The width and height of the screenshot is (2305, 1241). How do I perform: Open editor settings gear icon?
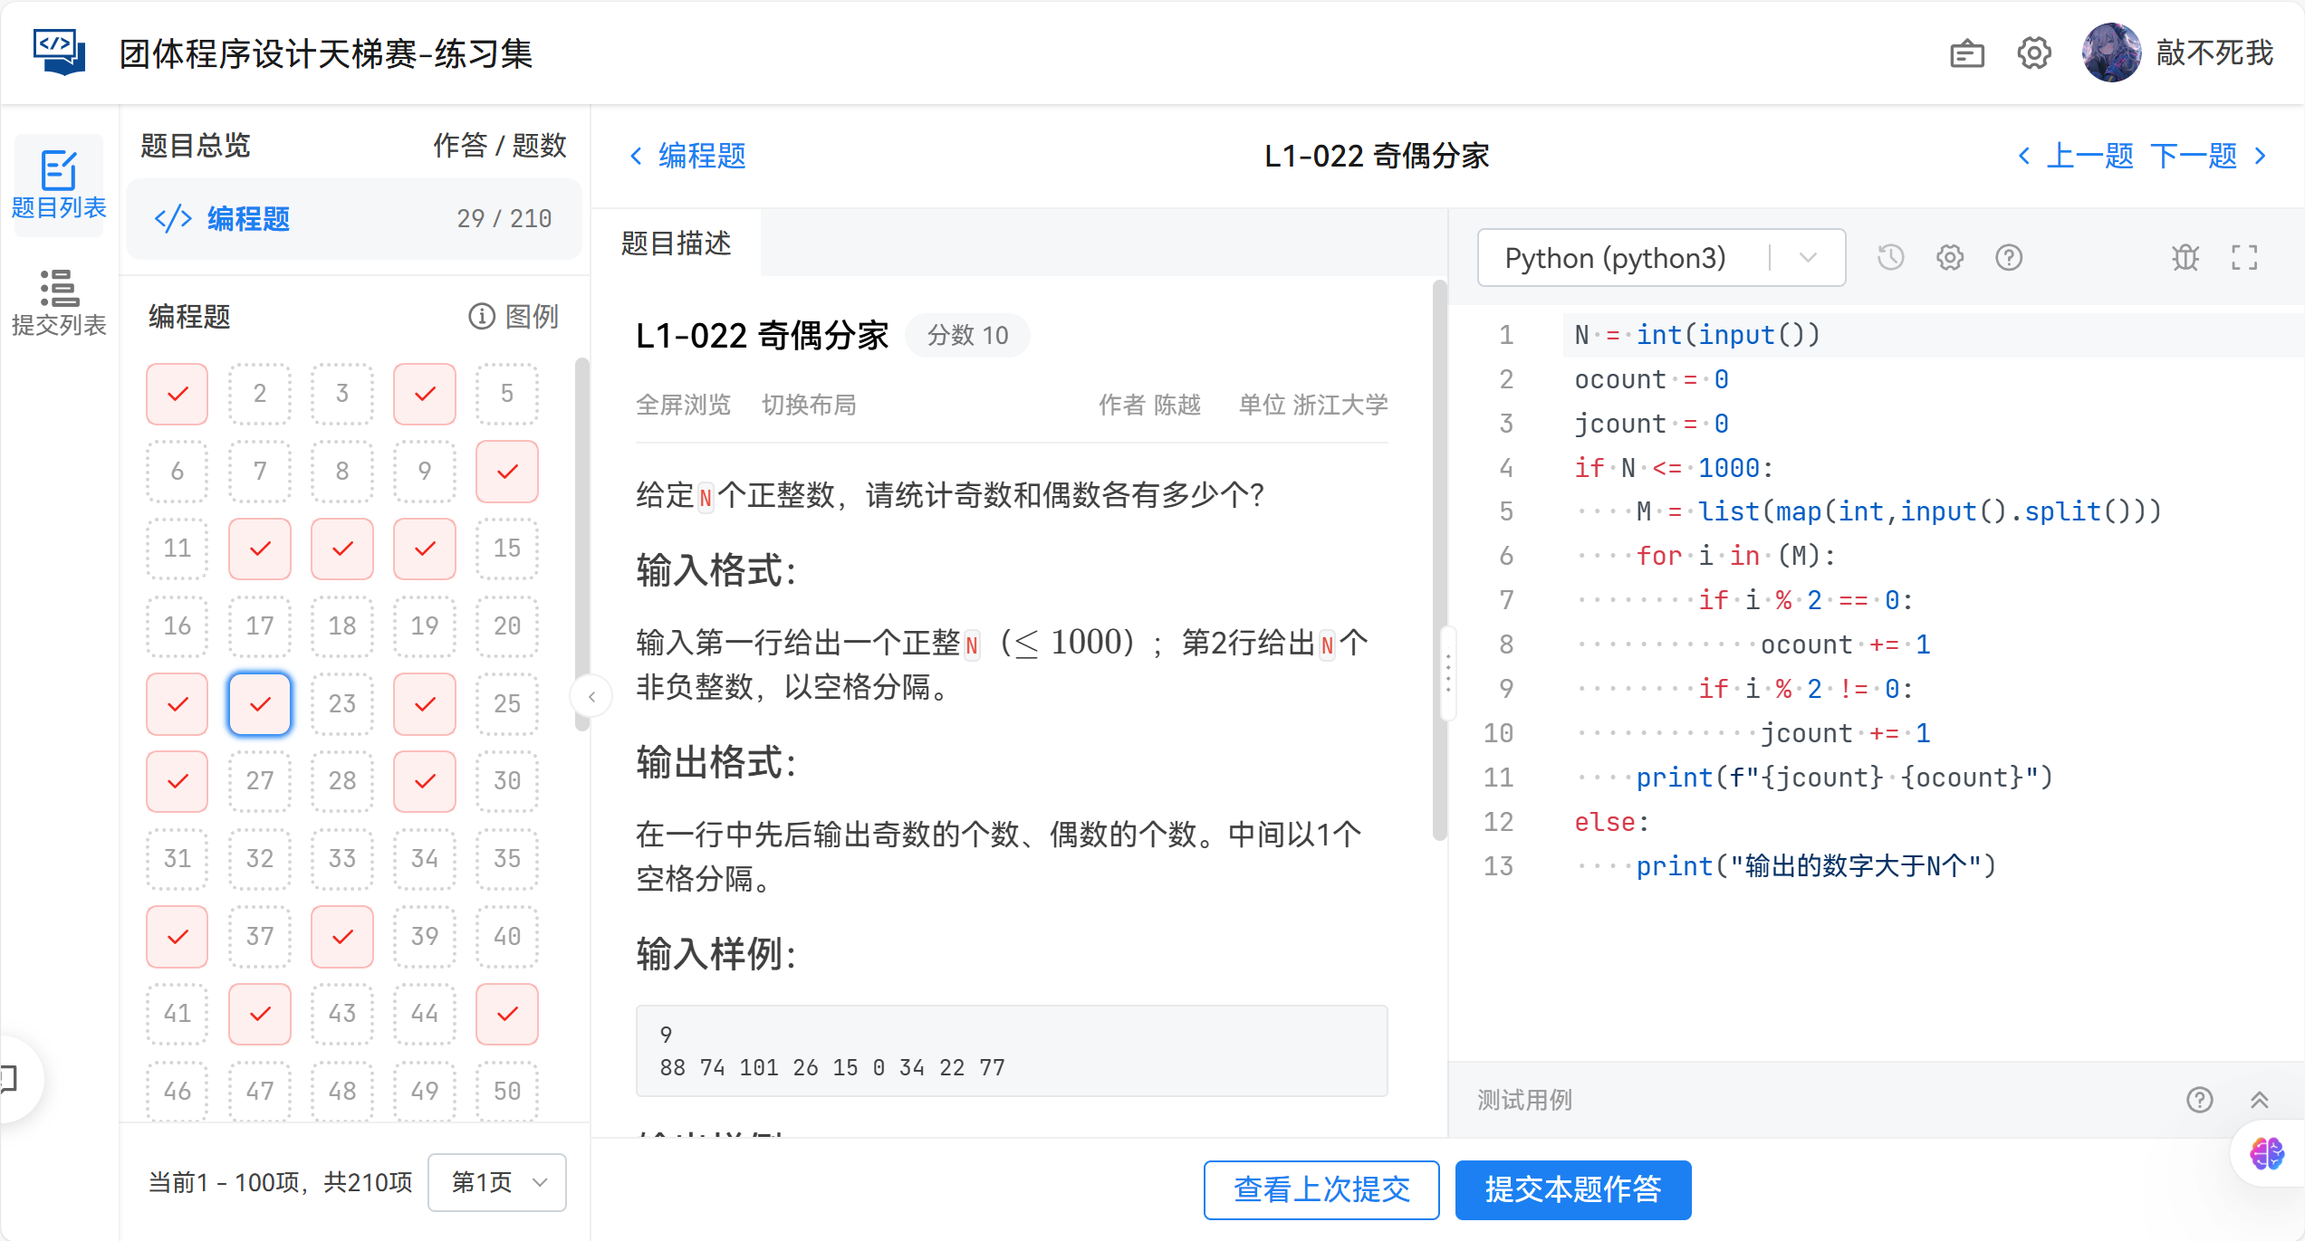tap(1950, 258)
